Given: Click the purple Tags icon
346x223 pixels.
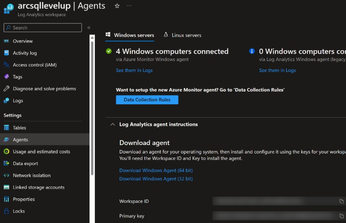Looking at the screenshot, I should point(6,77).
